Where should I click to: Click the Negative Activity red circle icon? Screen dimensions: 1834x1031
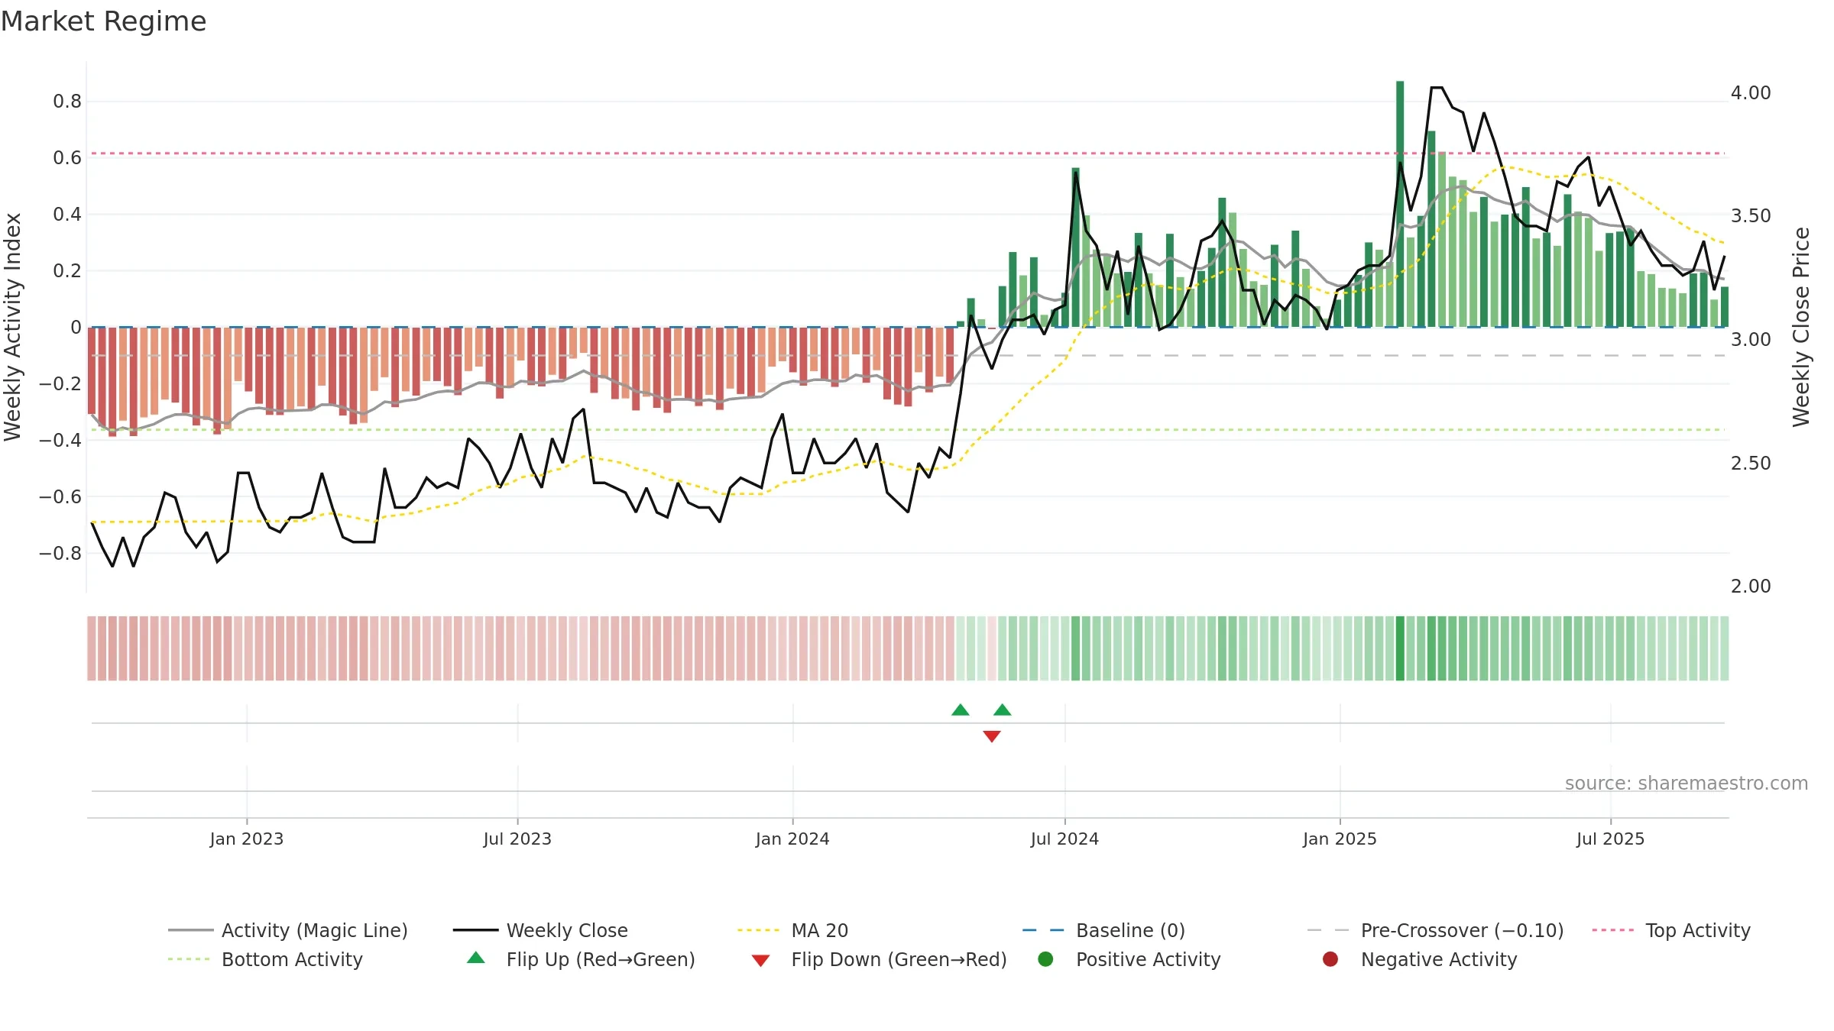pyautogui.click(x=1330, y=959)
